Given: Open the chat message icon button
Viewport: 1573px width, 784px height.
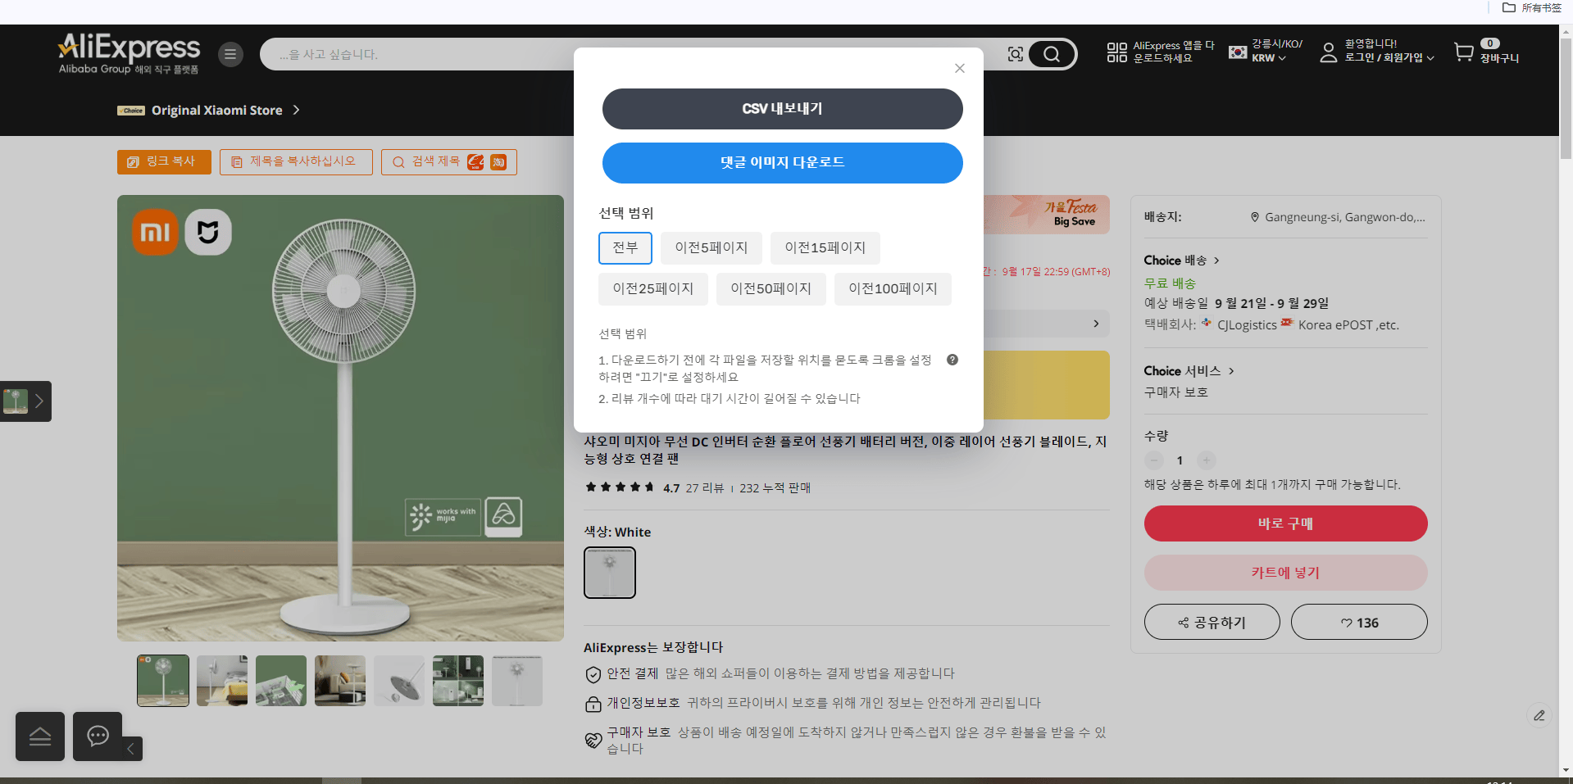Looking at the screenshot, I should point(98,736).
